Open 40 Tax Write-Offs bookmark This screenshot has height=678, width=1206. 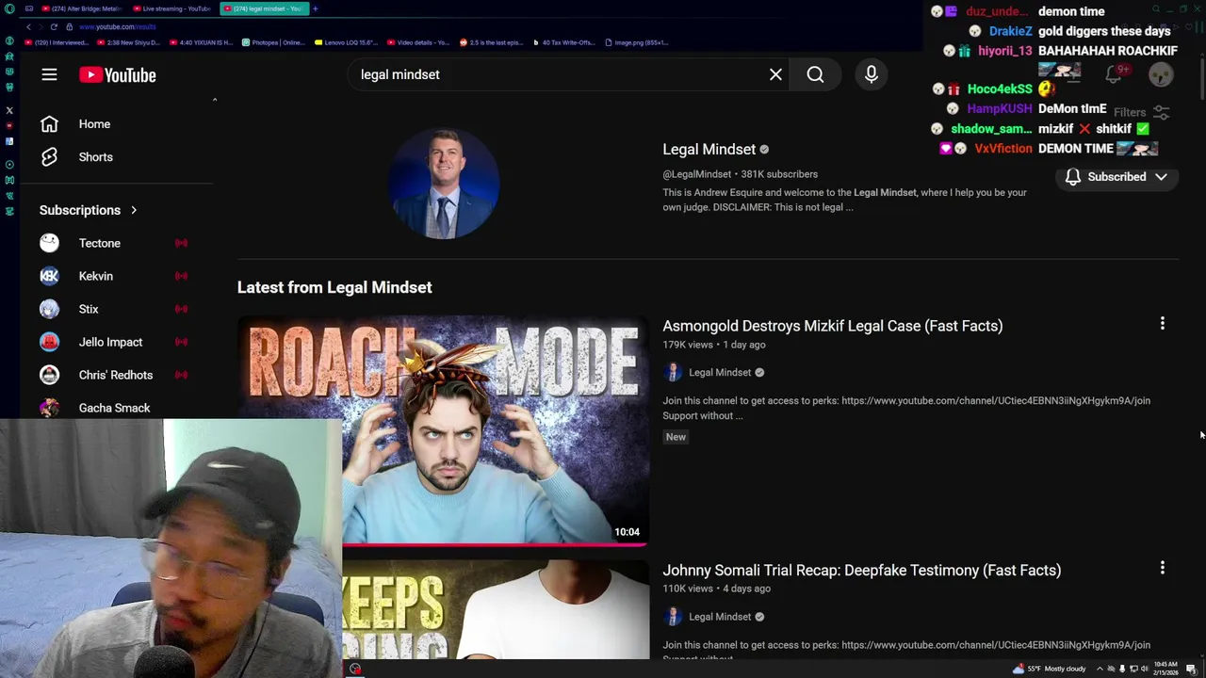pos(565,42)
